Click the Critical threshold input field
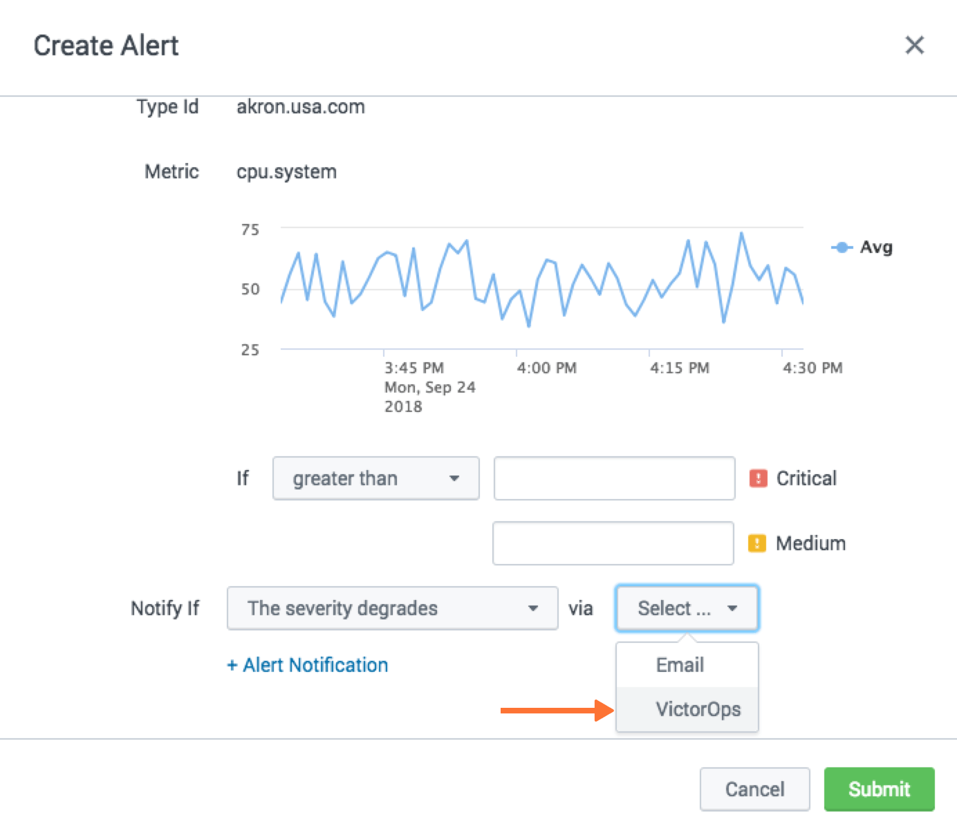Screen dimensions: 957x835 (x=613, y=478)
